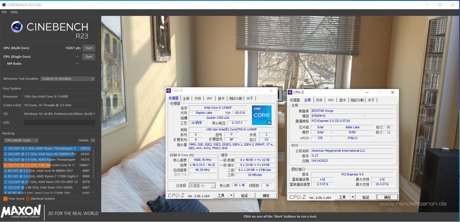The height and width of the screenshot is (222, 460).
Task: Click the Socket 1700 LGA value
Action: click(x=218, y=118)
